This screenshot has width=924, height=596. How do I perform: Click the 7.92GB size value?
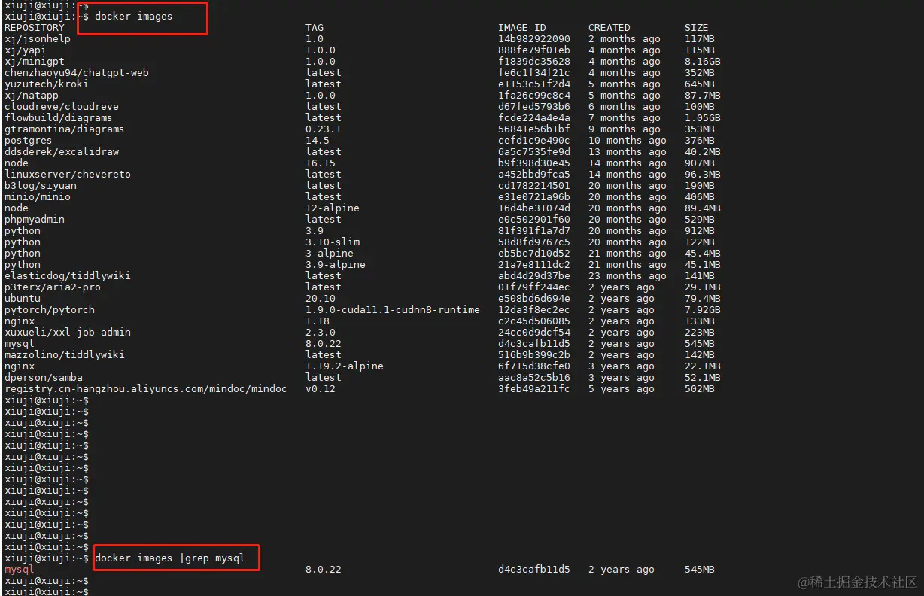[703, 309]
